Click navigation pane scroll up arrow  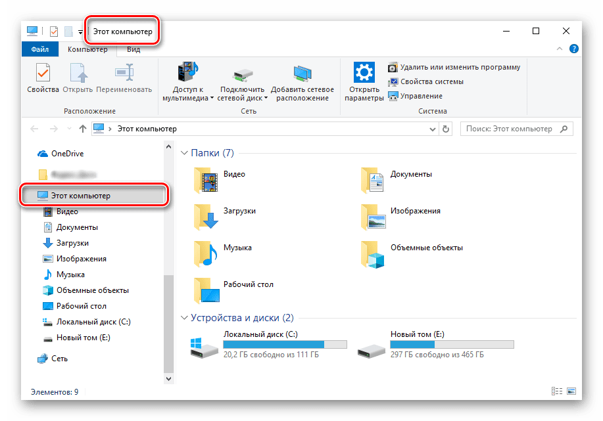168,146
